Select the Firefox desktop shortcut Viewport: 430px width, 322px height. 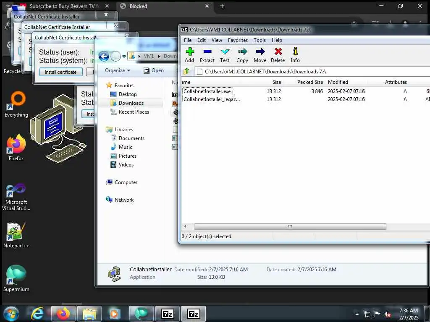point(16,148)
